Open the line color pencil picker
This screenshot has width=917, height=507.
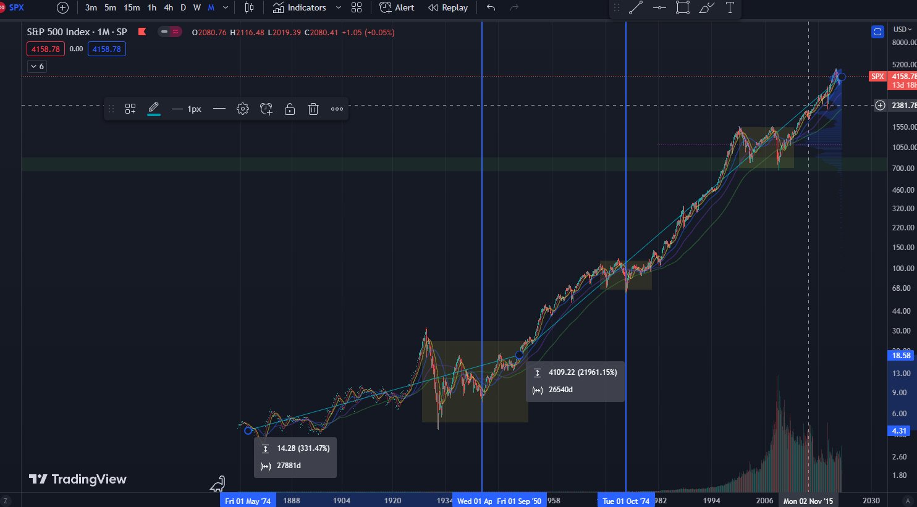(154, 109)
